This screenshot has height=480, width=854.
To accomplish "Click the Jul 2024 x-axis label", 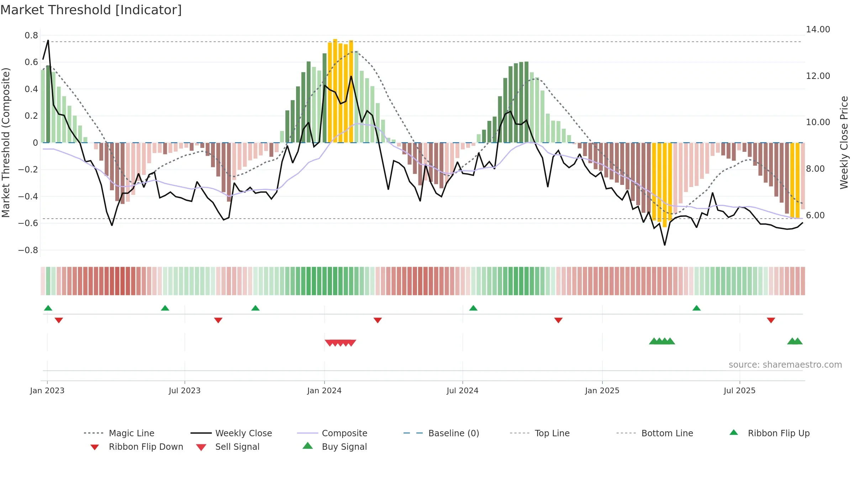I will 463,391.
